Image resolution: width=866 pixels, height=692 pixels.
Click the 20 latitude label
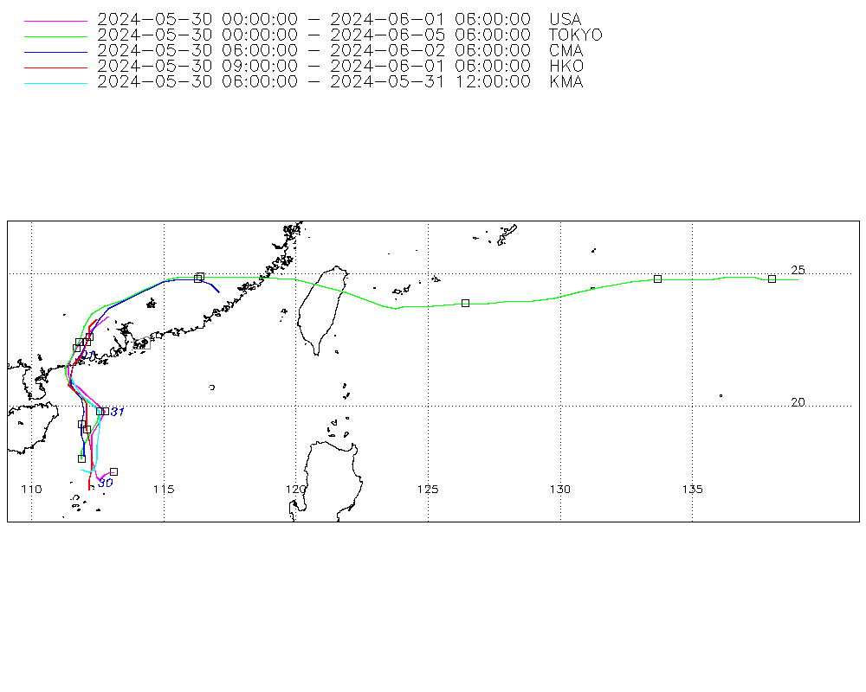(x=798, y=401)
